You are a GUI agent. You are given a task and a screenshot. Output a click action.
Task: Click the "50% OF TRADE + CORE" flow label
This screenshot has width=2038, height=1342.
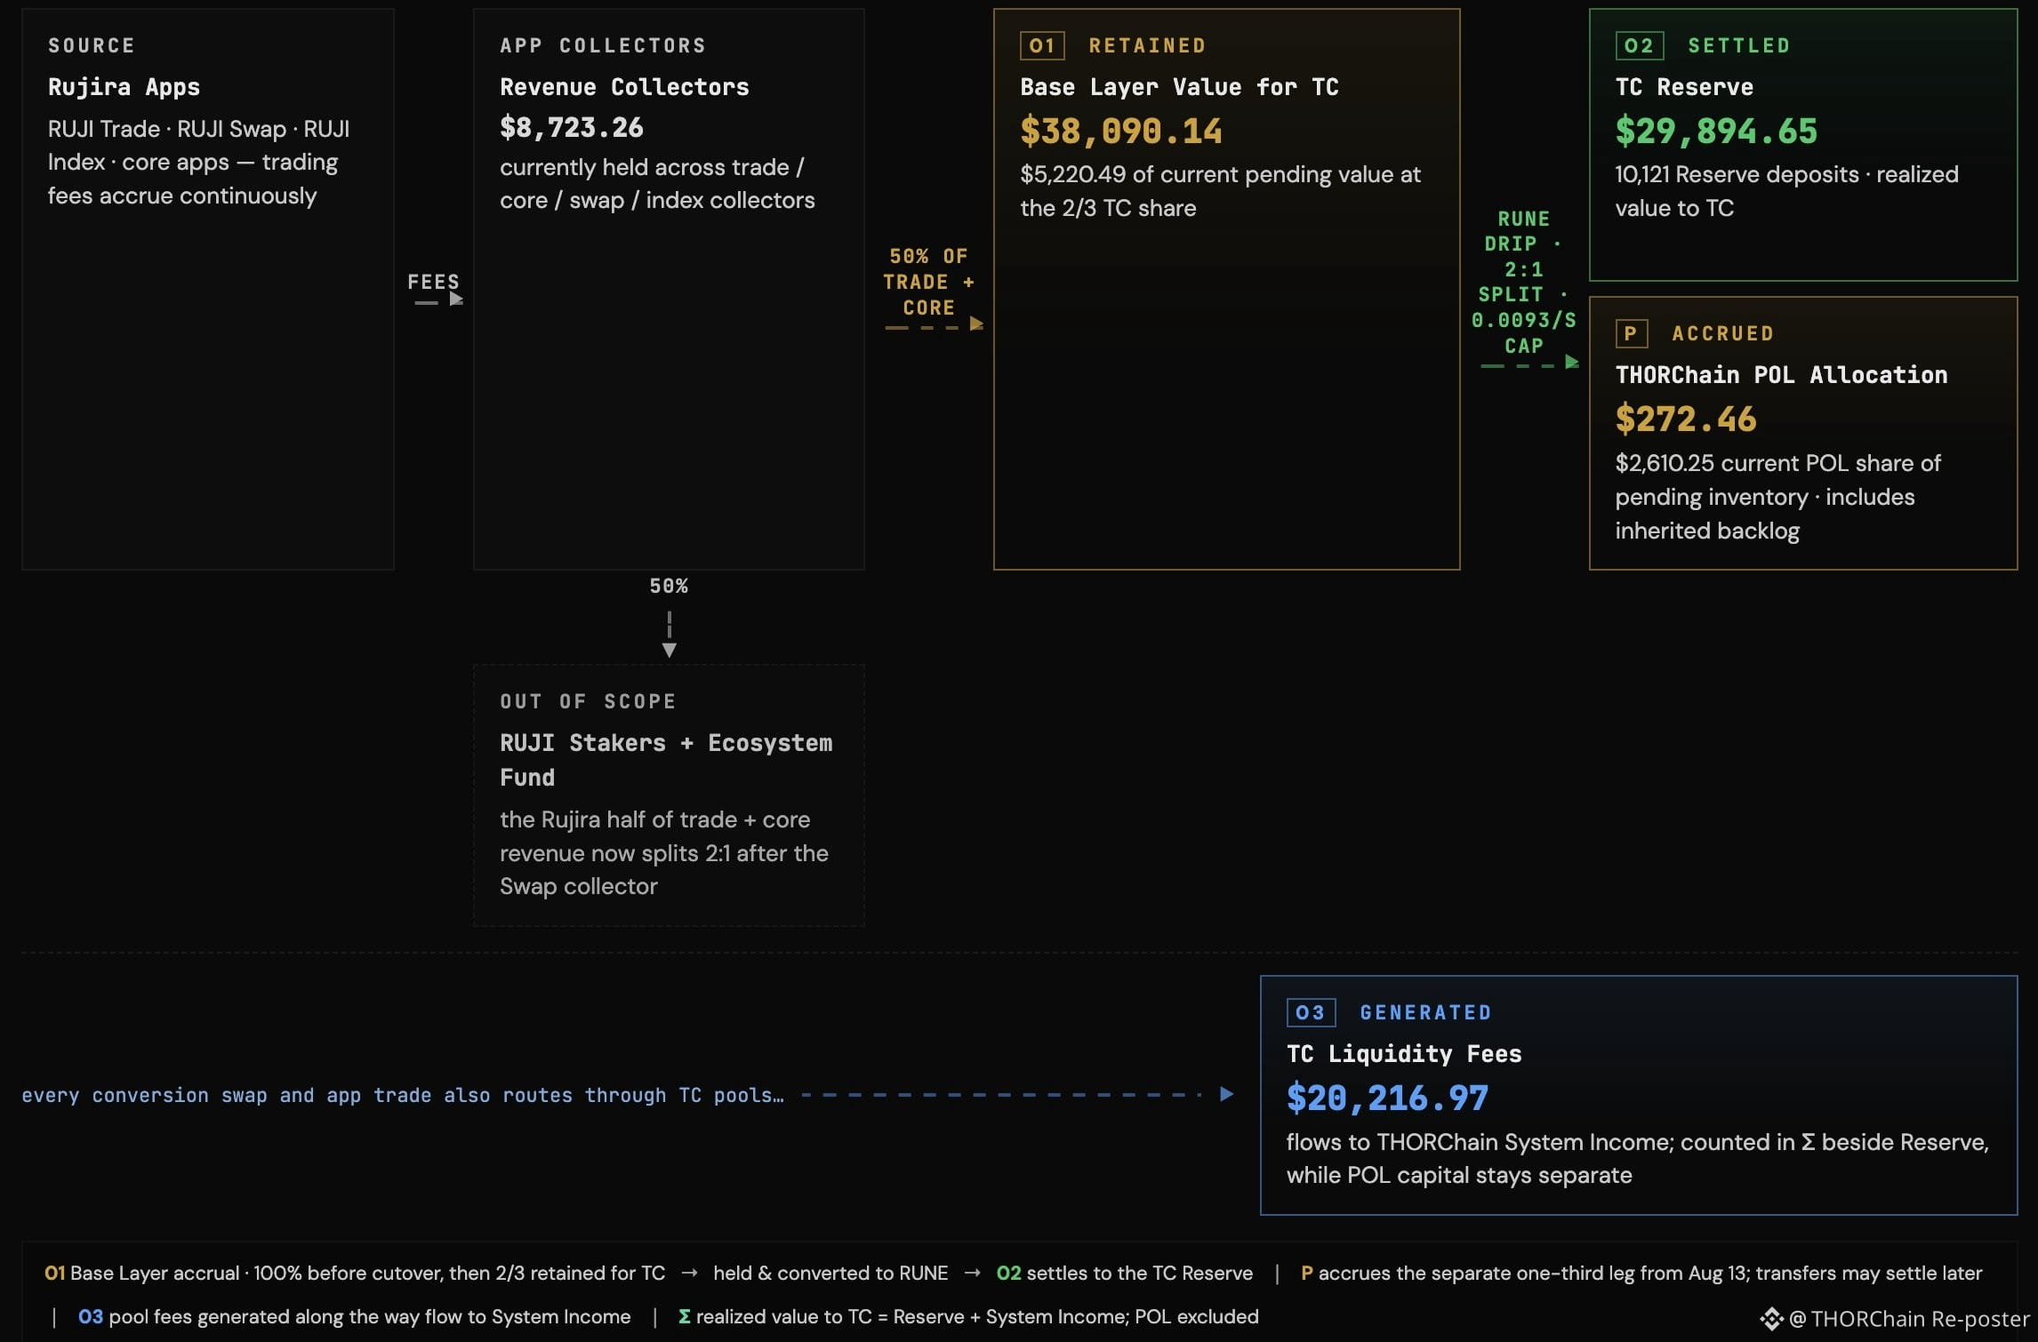pos(928,282)
